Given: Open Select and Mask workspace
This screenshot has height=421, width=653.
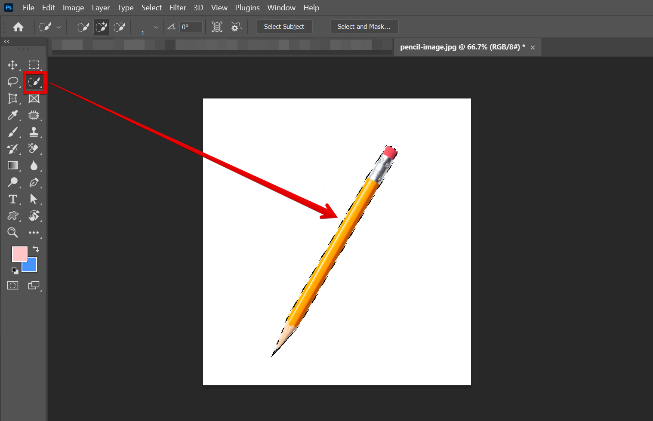Looking at the screenshot, I should point(364,27).
